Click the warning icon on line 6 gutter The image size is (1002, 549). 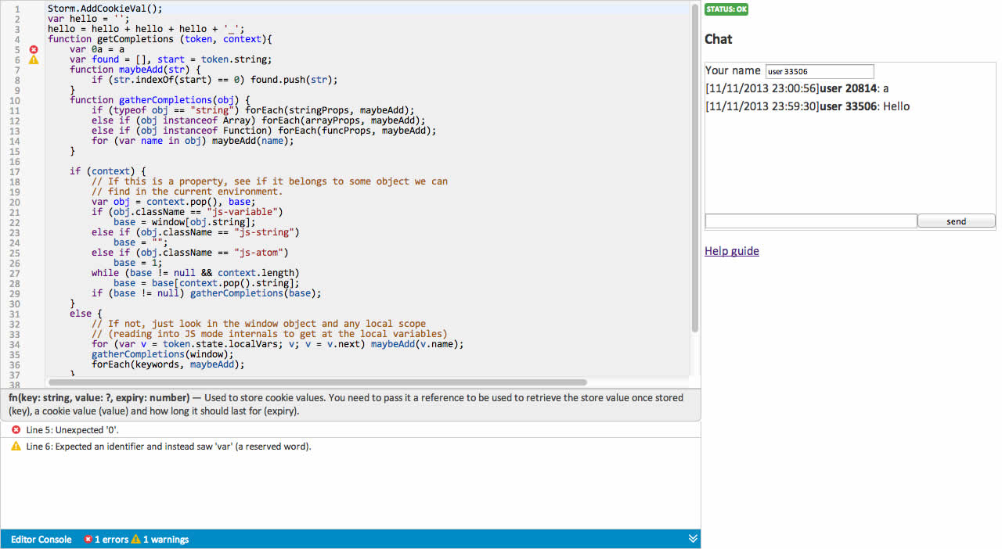pos(34,59)
